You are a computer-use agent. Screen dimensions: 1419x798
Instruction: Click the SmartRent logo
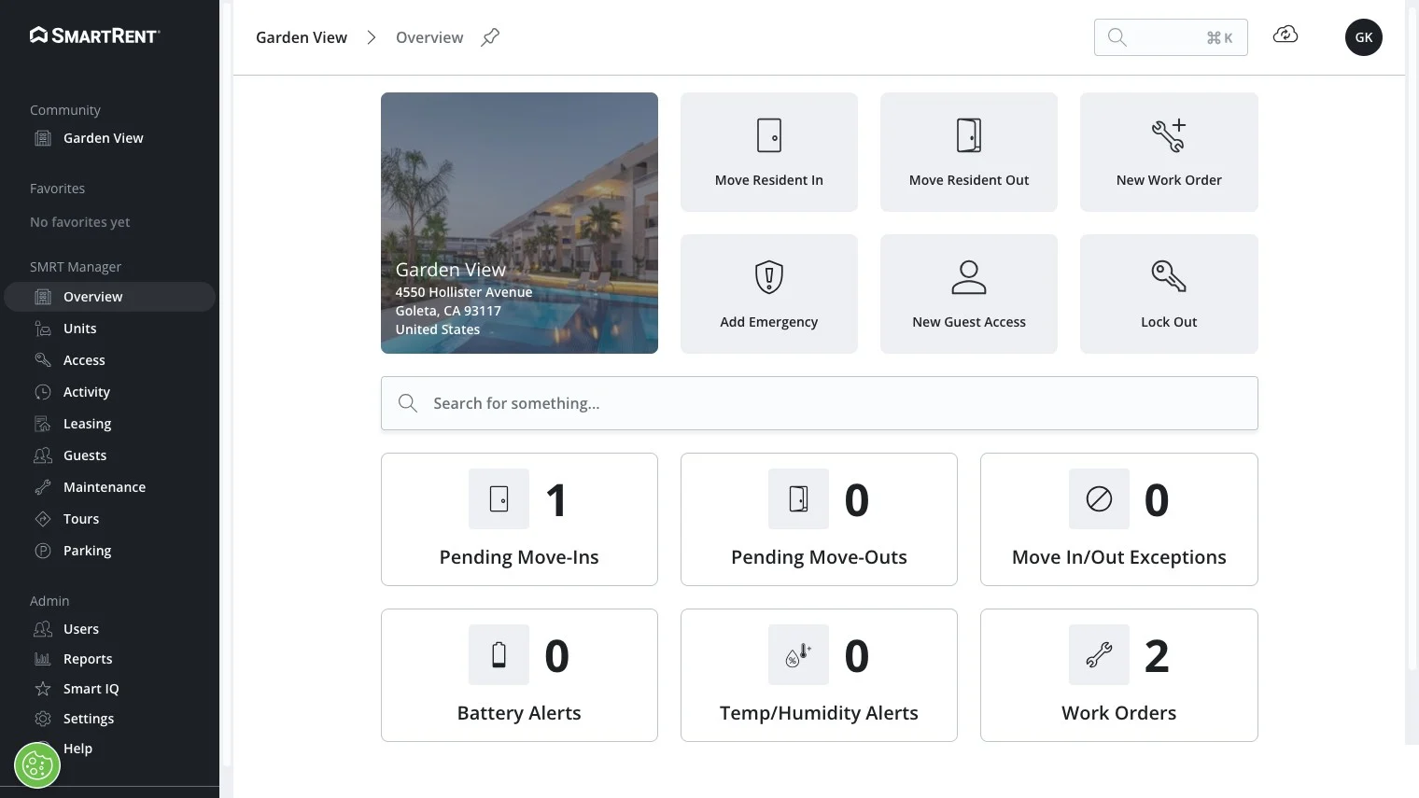(x=95, y=35)
